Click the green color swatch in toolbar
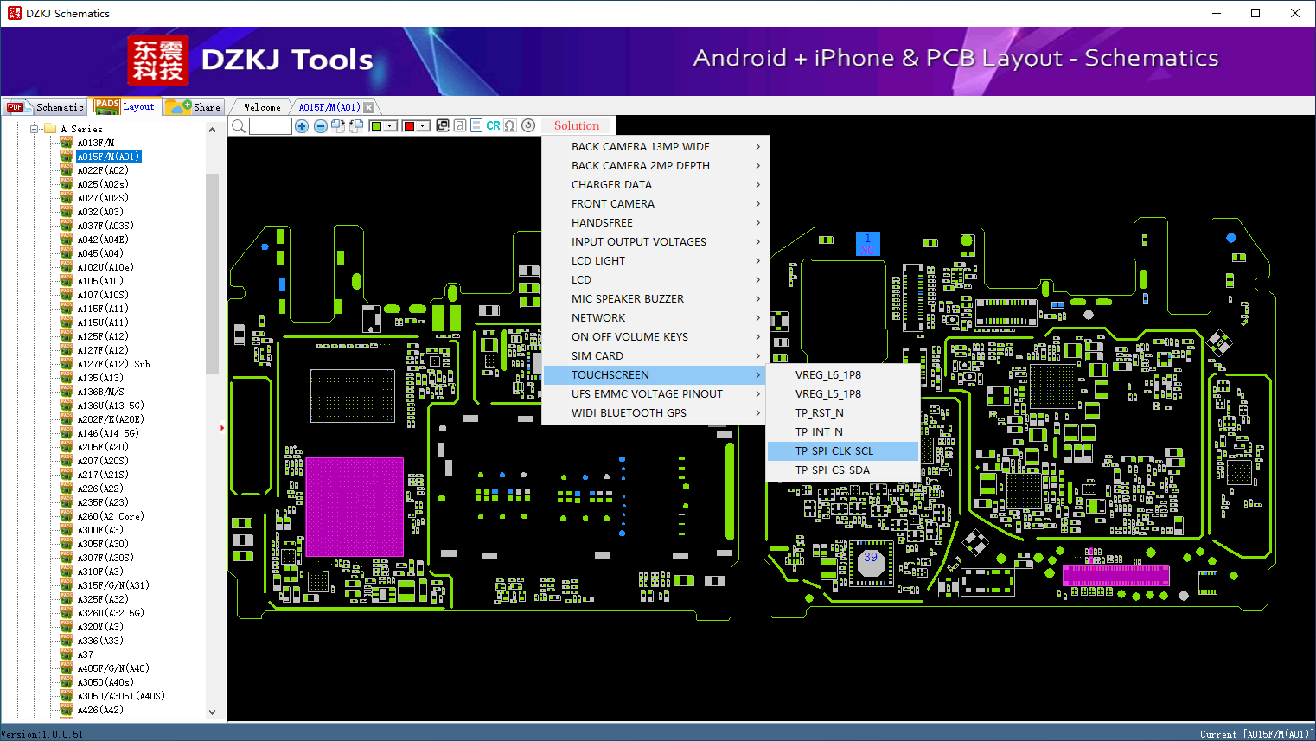Image resolution: width=1316 pixels, height=741 pixels. click(376, 126)
